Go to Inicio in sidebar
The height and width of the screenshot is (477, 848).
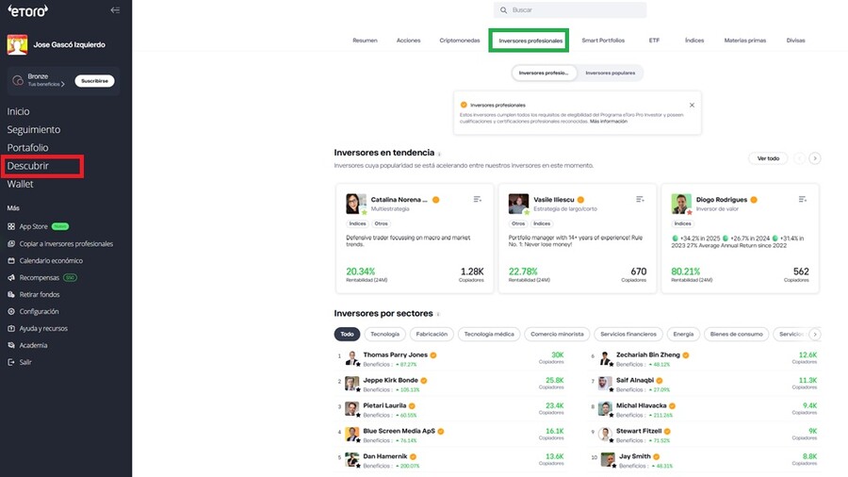point(19,111)
